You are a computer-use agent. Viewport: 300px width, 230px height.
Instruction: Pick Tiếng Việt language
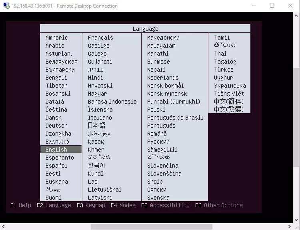tap(229, 94)
